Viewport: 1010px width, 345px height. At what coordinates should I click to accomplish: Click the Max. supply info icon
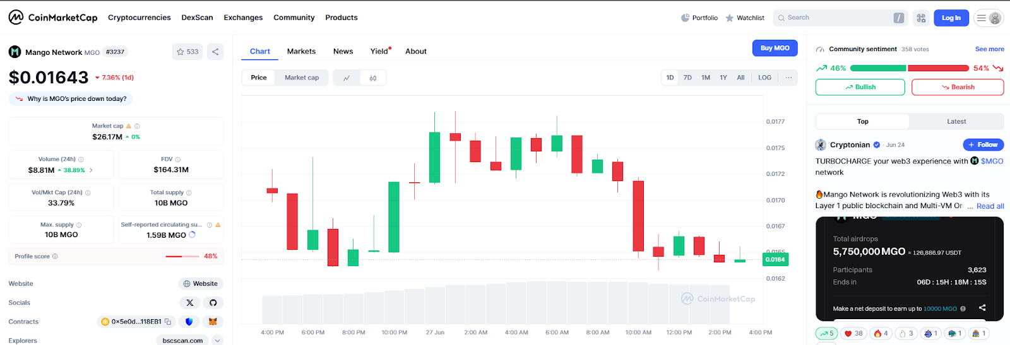[79, 225]
